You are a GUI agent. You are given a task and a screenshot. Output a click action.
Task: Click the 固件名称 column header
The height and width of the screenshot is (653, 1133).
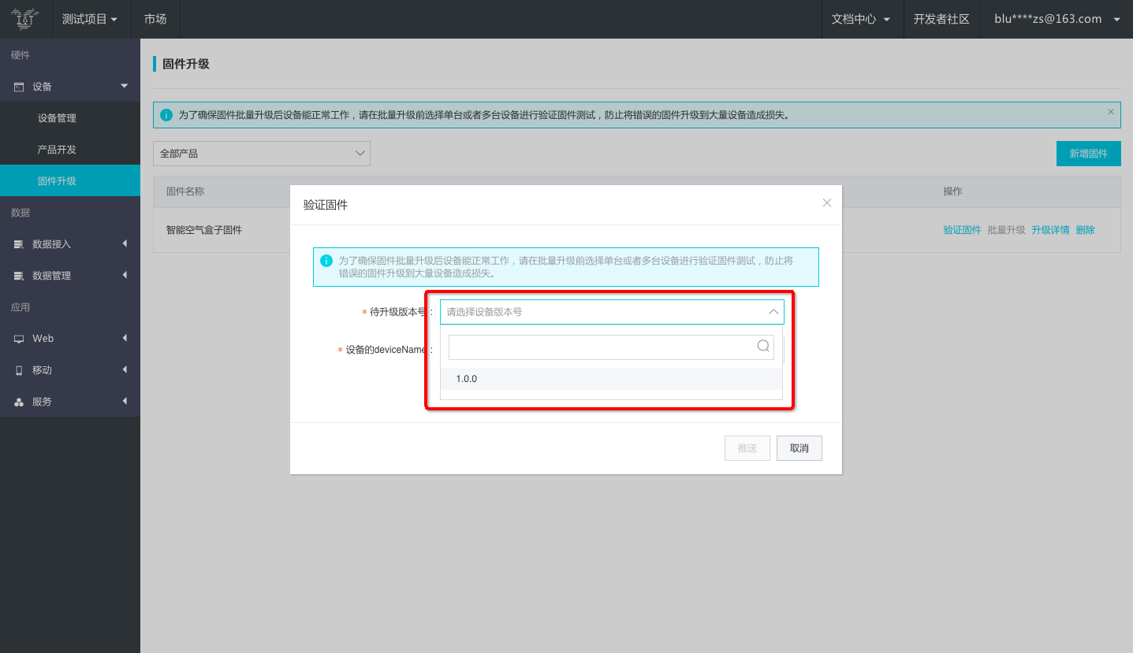185,191
